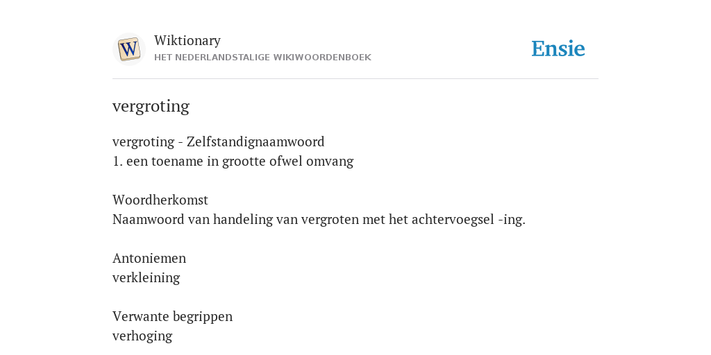The height and width of the screenshot is (355, 711).
Task: Click the word omvang in definition
Action: tap(330, 162)
